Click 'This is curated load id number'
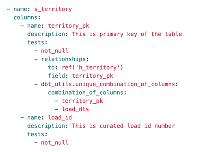This screenshot has width=203, height=152. tap(123, 126)
